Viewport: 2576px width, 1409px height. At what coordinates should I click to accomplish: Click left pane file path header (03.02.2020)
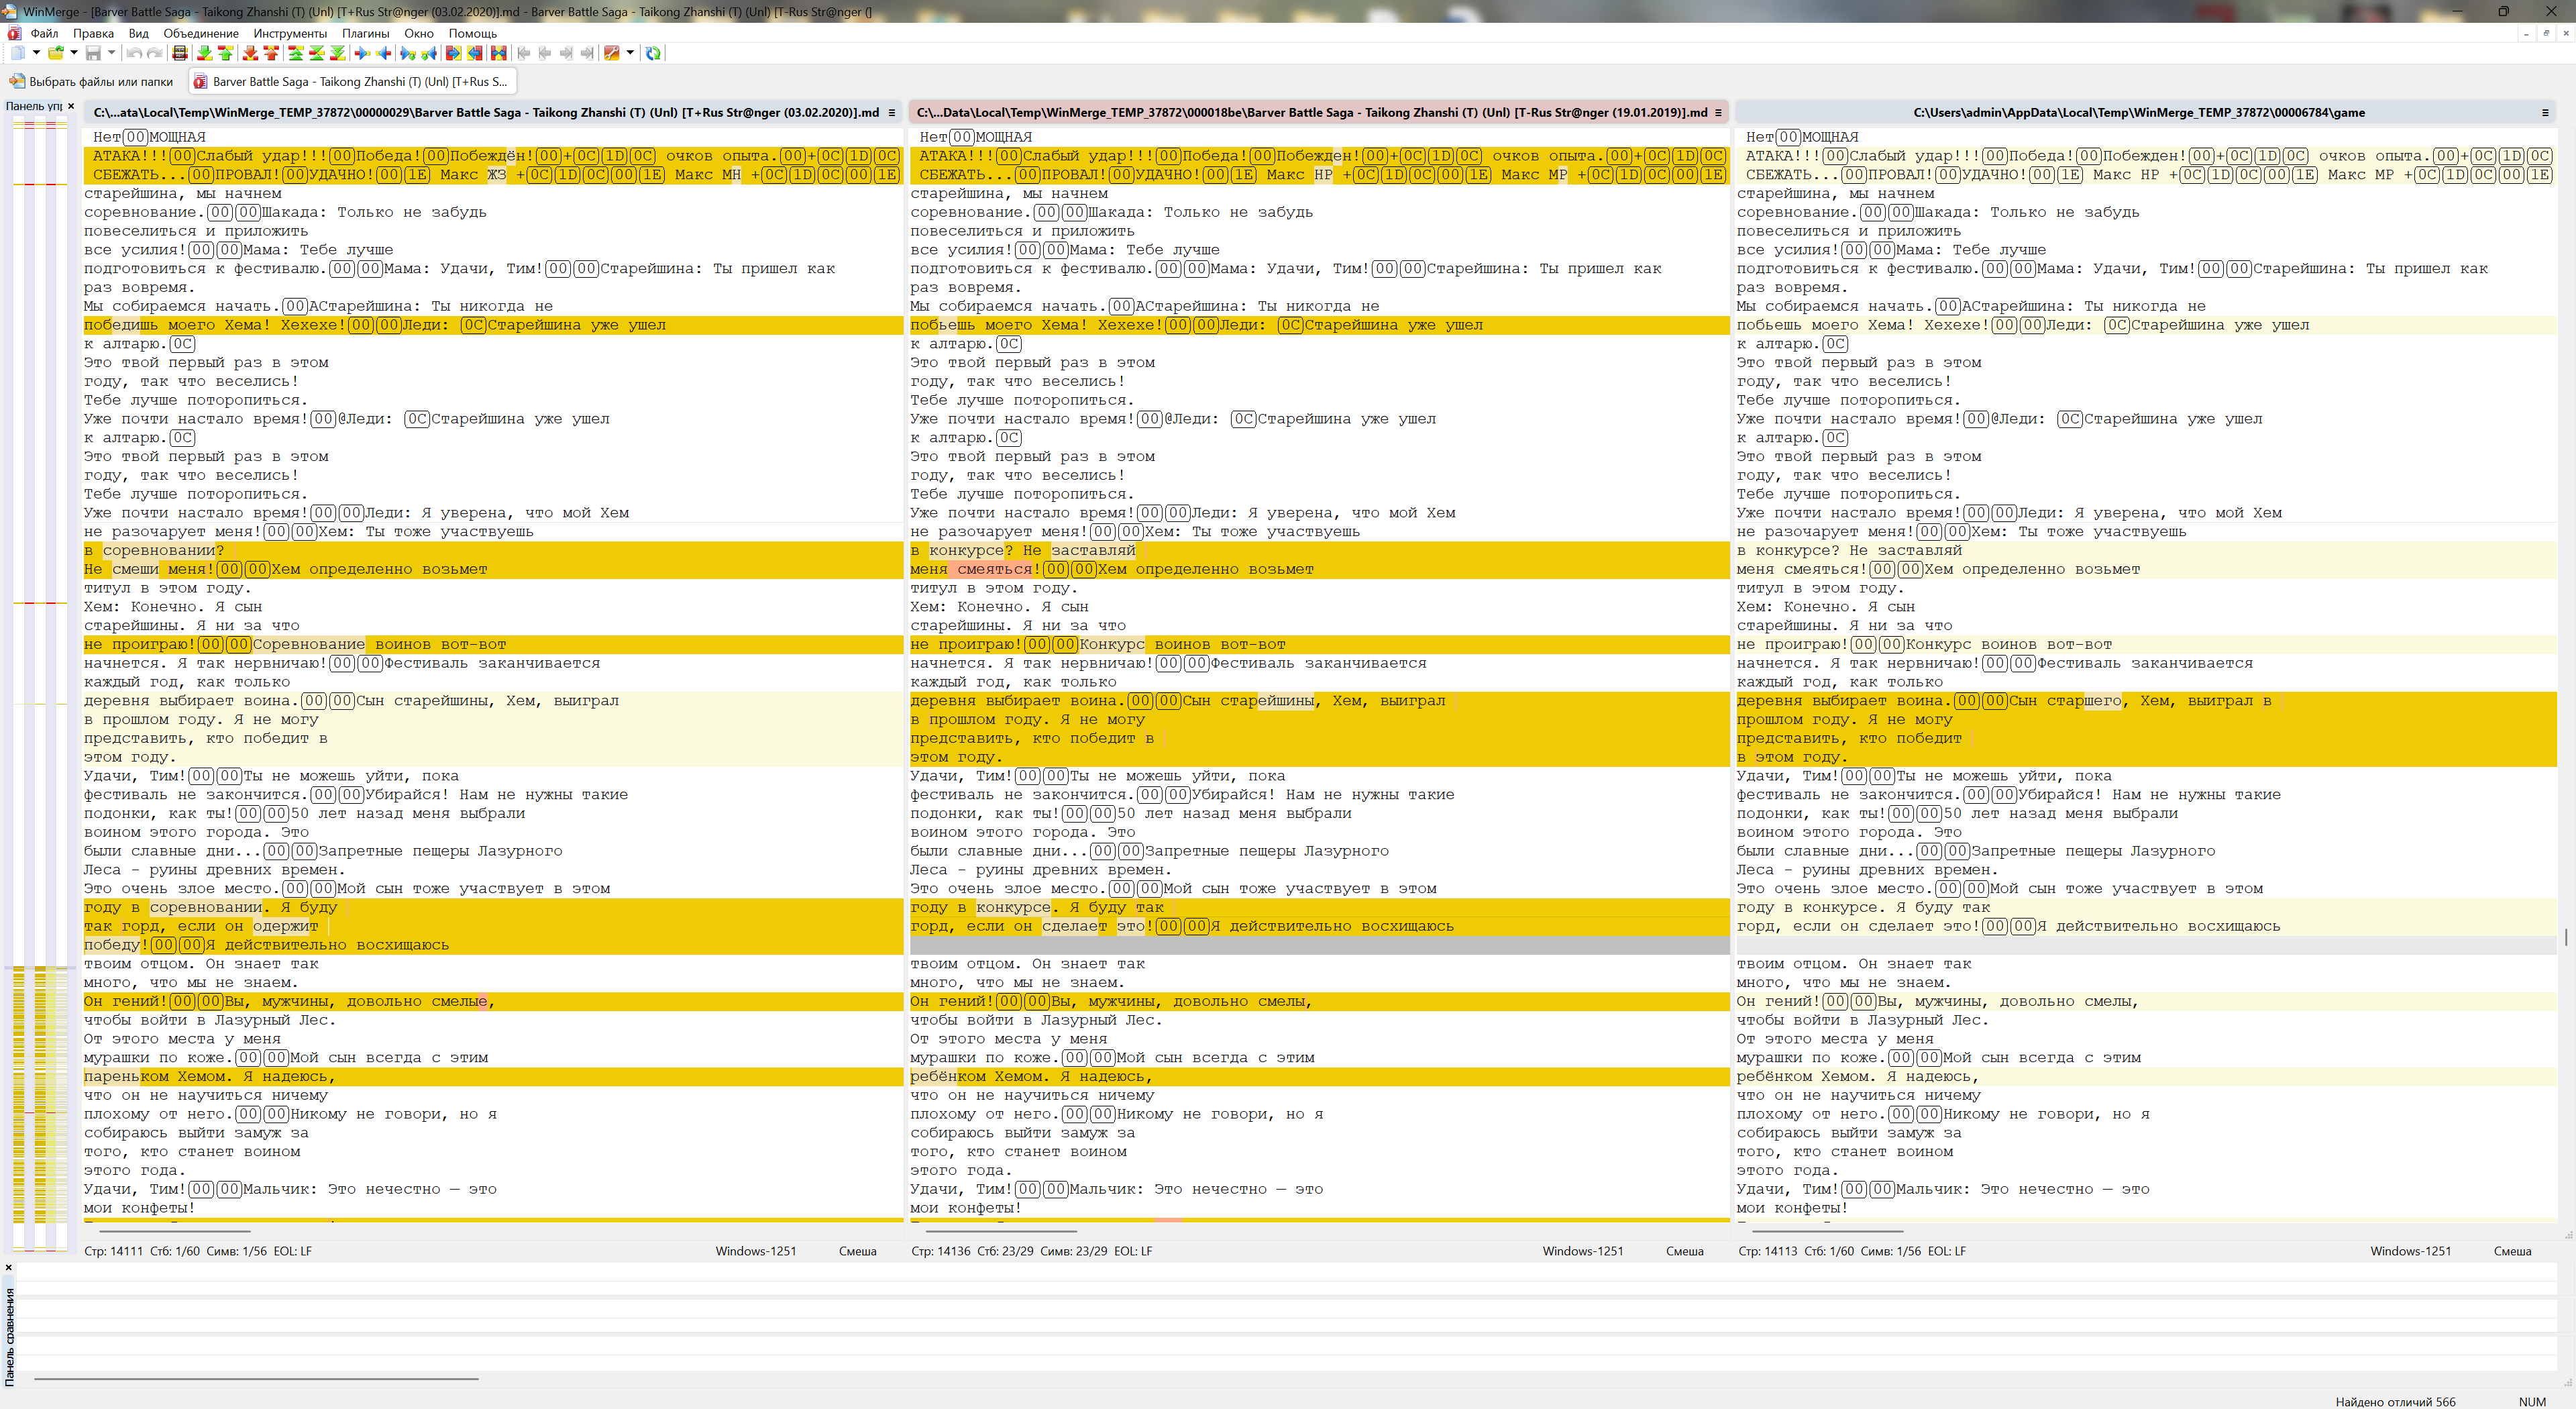click(486, 113)
